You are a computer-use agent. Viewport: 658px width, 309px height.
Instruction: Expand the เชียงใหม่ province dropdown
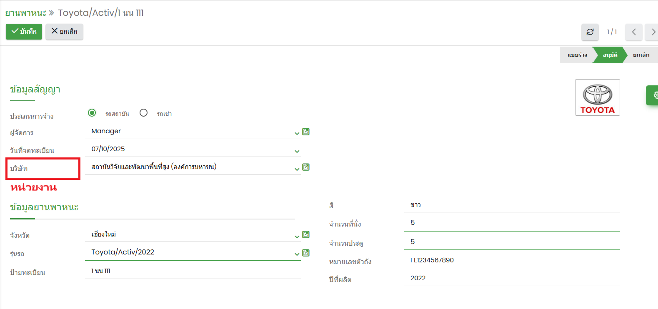coord(297,236)
